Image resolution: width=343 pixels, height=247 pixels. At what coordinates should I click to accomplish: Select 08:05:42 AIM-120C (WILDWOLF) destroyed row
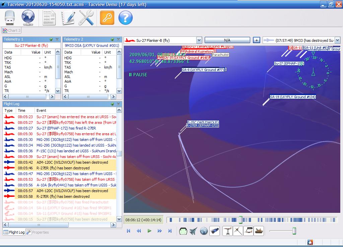tap(60, 162)
